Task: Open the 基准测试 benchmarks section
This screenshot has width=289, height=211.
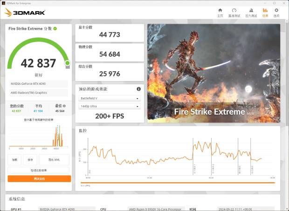Action: click(x=234, y=13)
